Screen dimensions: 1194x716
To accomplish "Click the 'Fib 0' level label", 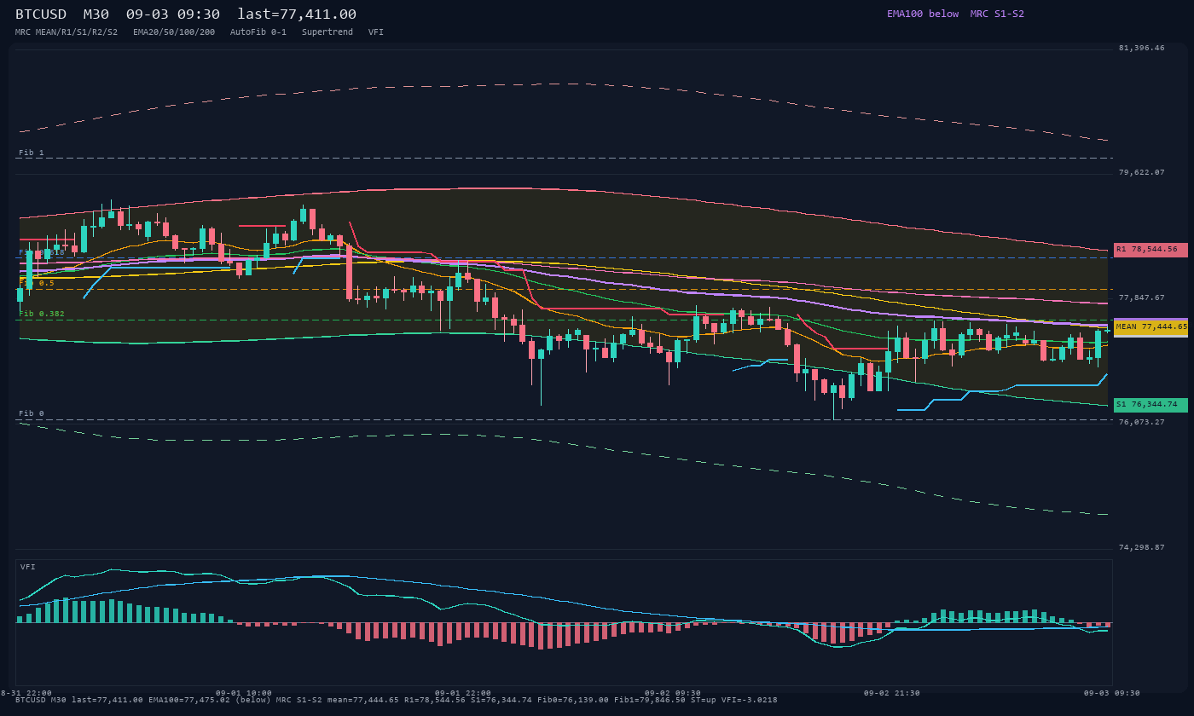I will click(32, 413).
